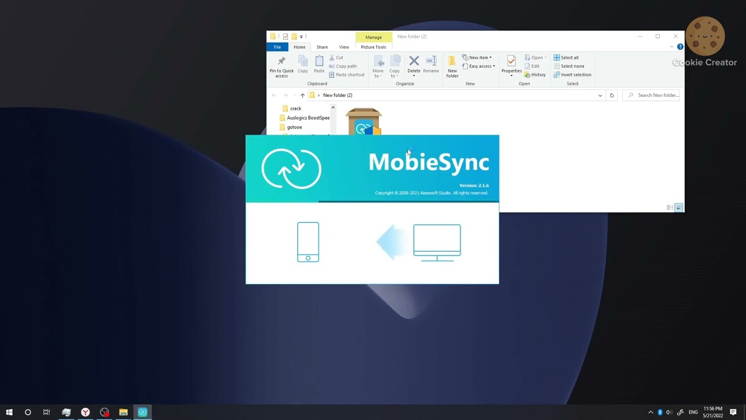The height and width of the screenshot is (420, 746).
Task: Click the Explorer Help question mark icon
Action: 680,47
